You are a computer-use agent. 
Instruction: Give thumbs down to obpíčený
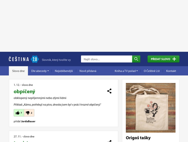(29, 113)
